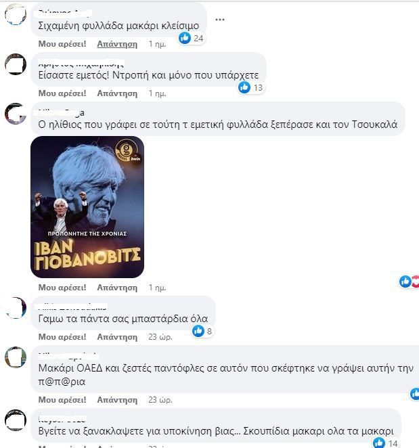The height and width of the screenshot is (448, 419).
Task: Click Μου αρέσει under 'Γαμω τα πάντα' comment
Action: (62, 337)
